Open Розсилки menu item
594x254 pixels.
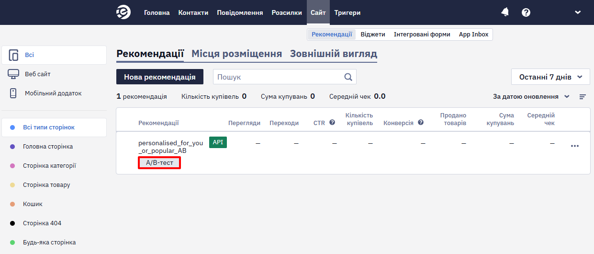click(x=287, y=12)
